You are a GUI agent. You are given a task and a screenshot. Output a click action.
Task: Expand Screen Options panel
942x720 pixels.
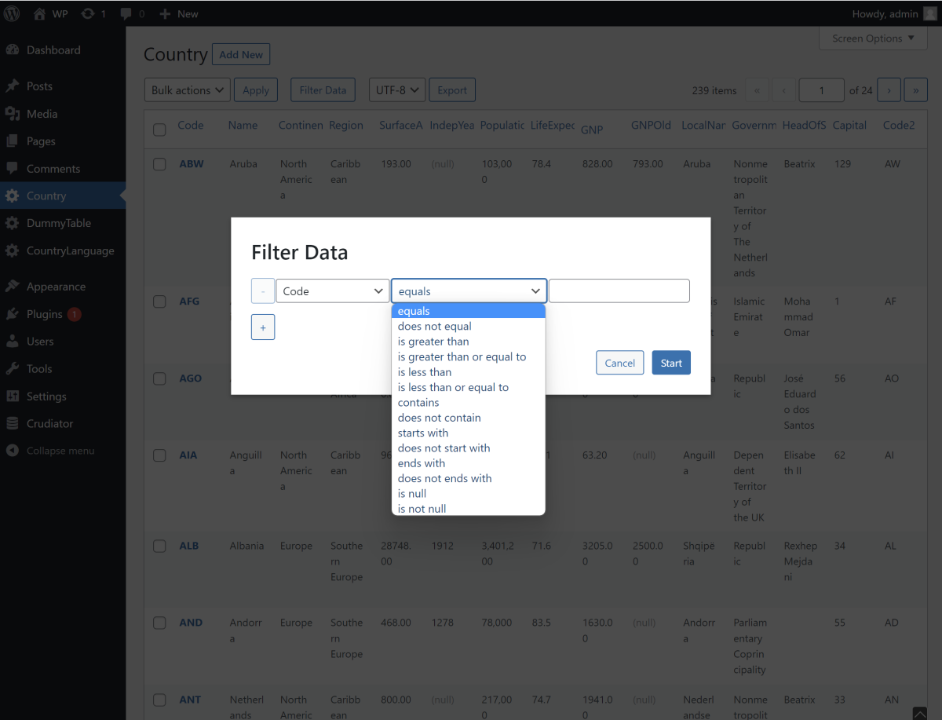[873, 38]
